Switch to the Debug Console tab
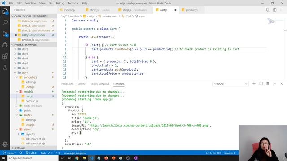287x161 pixels. (100, 84)
